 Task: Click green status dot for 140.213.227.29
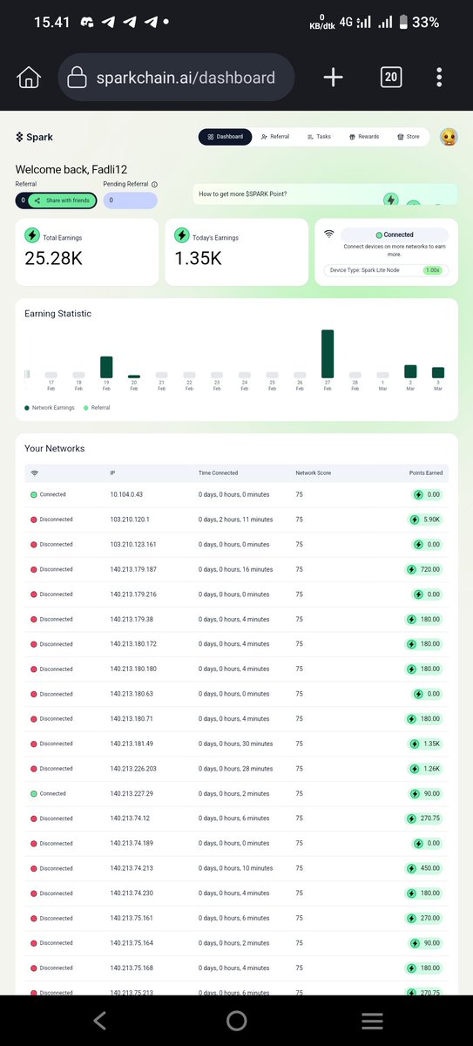coord(34,793)
